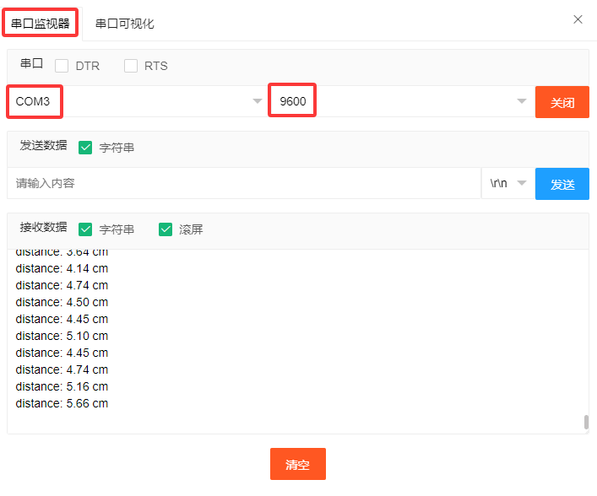597x496 pixels.
Task: Click the 清空 clear button
Action: coord(298,464)
